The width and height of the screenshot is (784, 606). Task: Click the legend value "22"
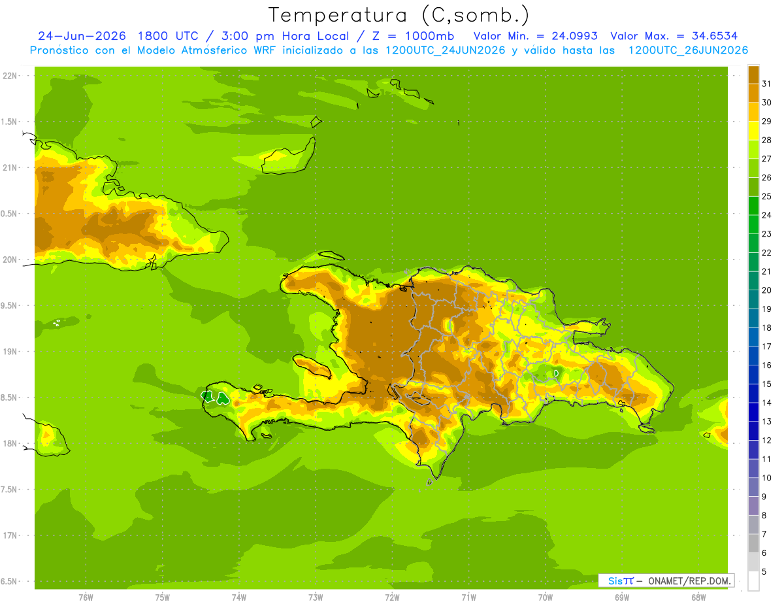pos(767,252)
